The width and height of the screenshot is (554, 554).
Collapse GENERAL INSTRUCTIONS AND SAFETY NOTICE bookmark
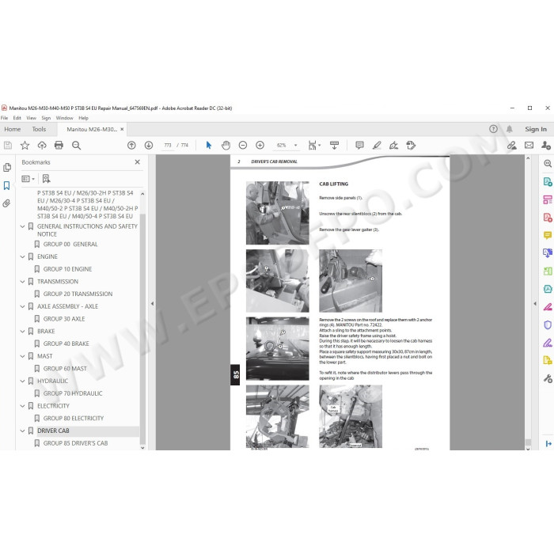(22, 226)
